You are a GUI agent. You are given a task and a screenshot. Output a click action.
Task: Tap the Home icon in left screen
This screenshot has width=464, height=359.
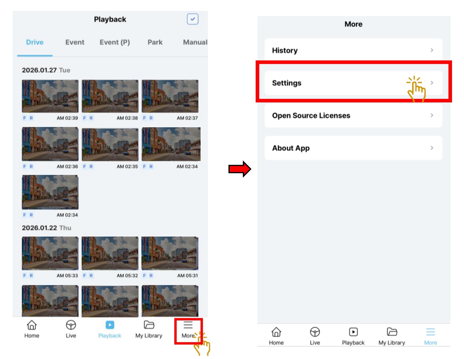point(31,325)
